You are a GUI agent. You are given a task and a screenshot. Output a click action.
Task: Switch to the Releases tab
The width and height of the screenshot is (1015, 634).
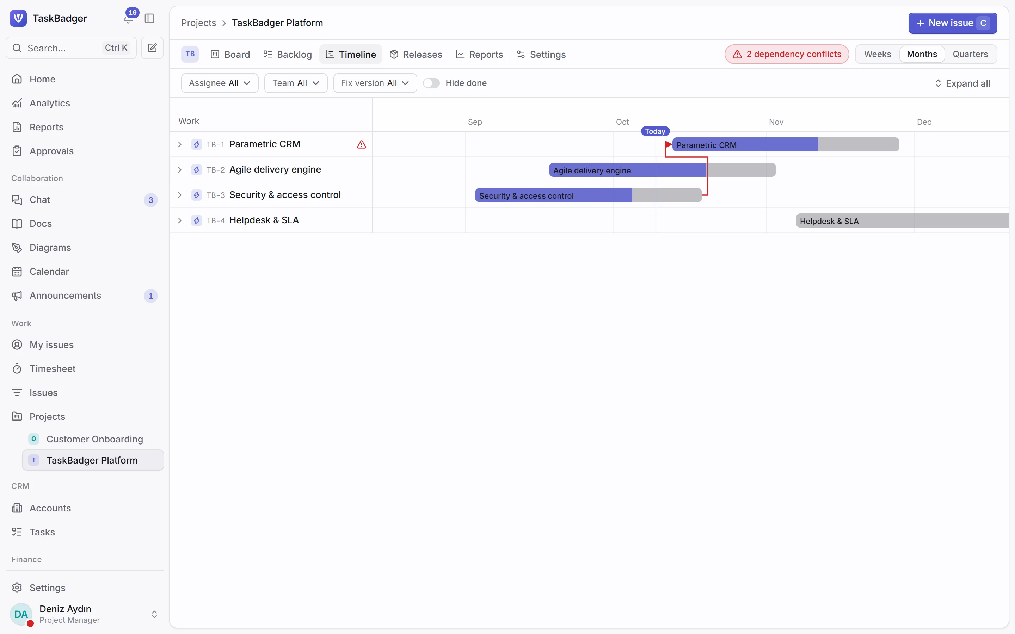click(x=416, y=55)
